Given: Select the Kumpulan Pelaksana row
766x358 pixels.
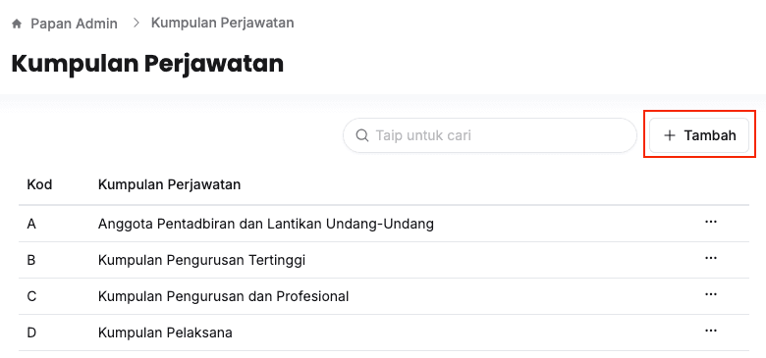Looking at the screenshot, I should [x=384, y=332].
